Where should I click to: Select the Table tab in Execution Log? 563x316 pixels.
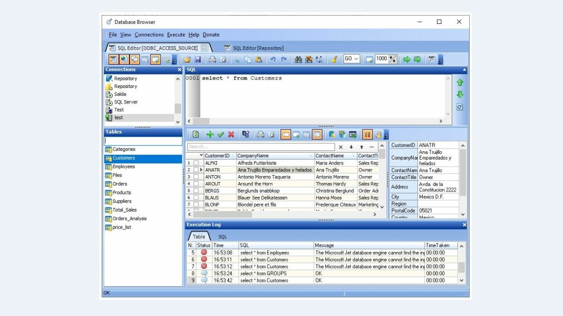click(199, 237)
